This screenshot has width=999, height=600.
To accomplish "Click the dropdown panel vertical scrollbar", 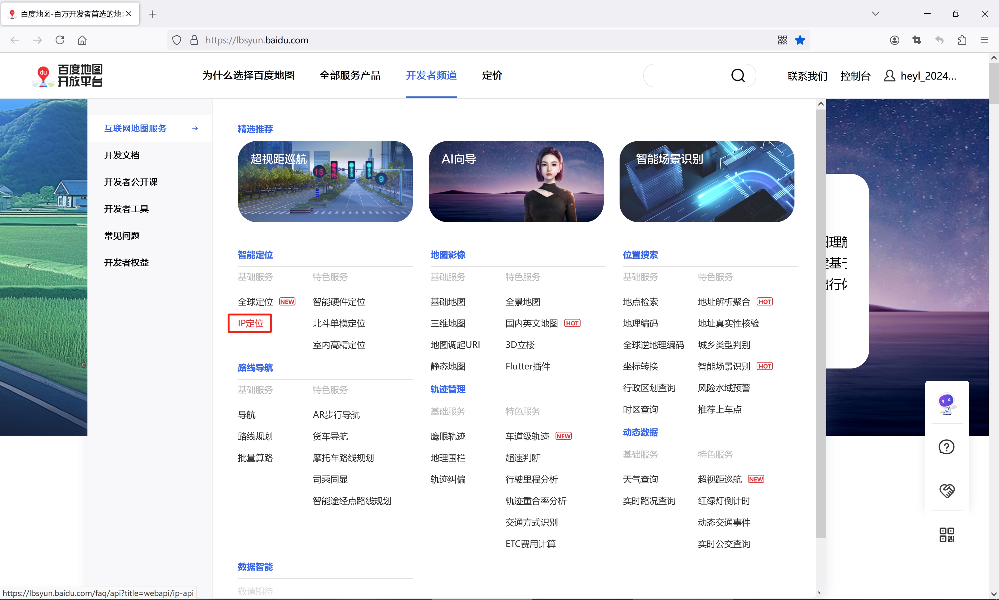I will (820, 324).
